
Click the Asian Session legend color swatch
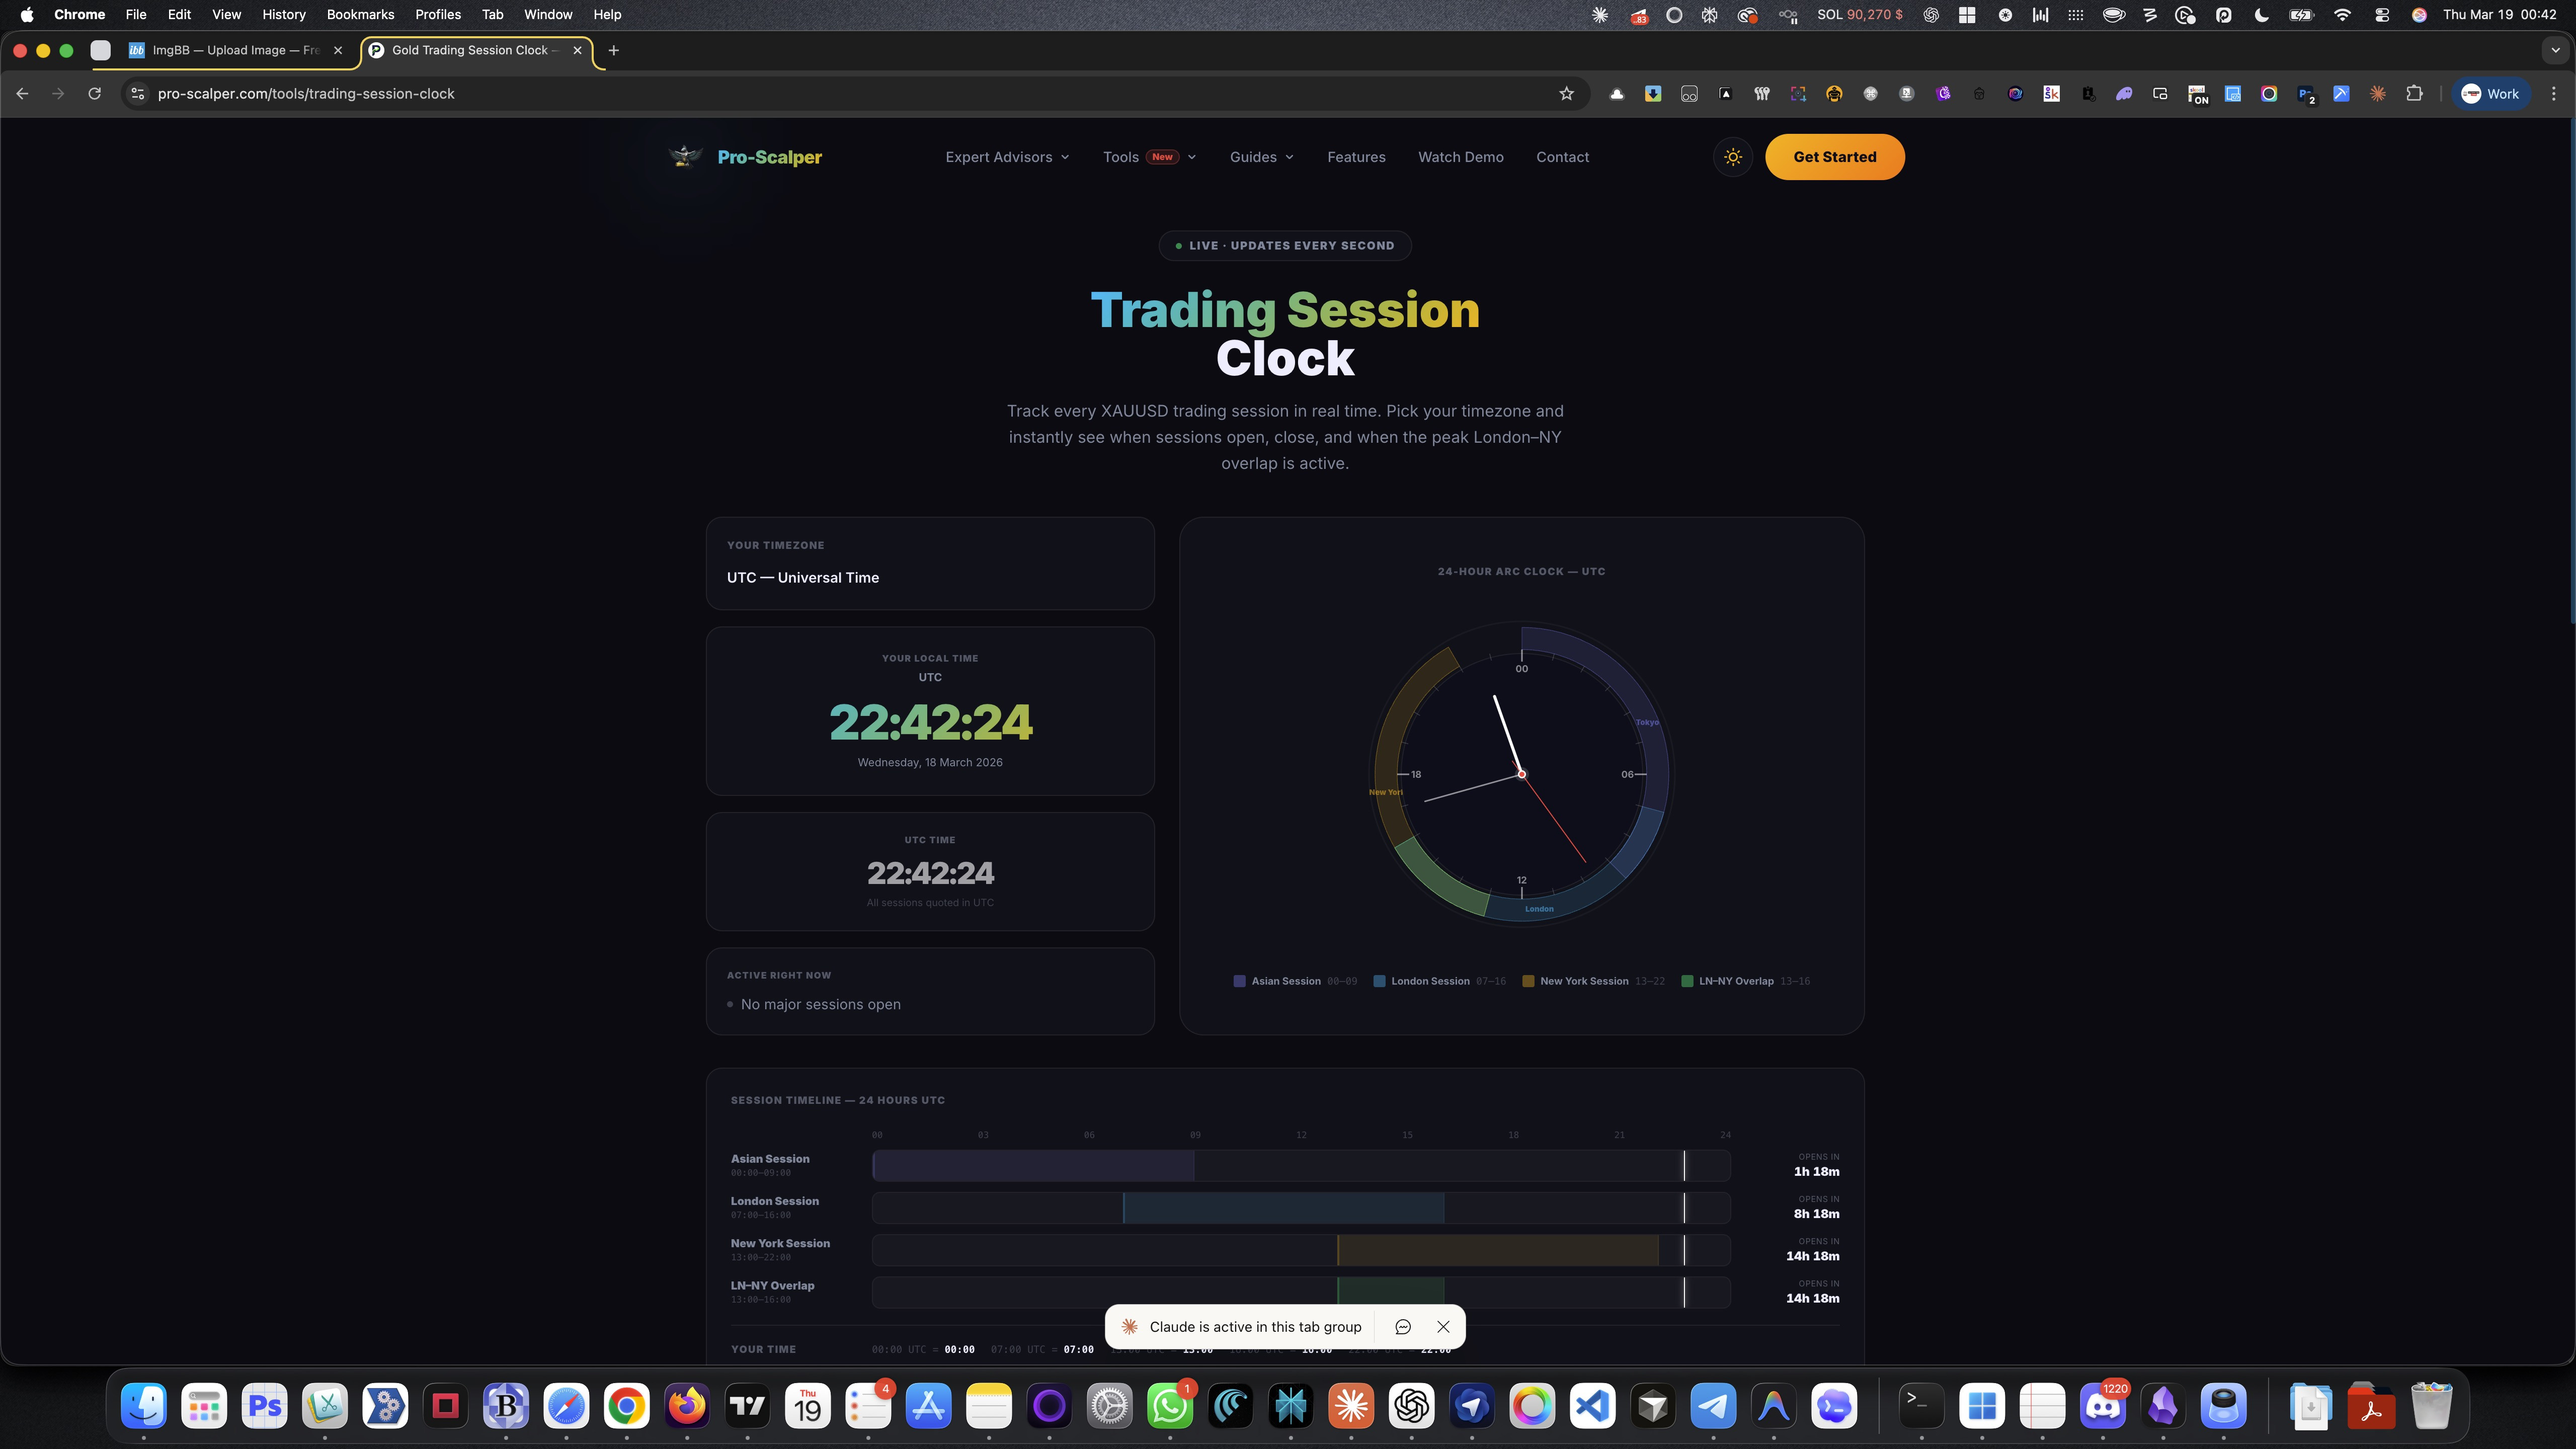pyautogui.click(x=1240, y=981)
